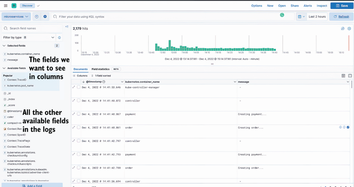
Task: Filter out value on Creating order row
Action: pos(344,127)
